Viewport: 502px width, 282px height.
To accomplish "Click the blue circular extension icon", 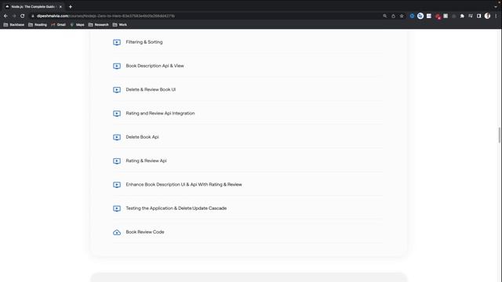I will [x=412, y=16].
